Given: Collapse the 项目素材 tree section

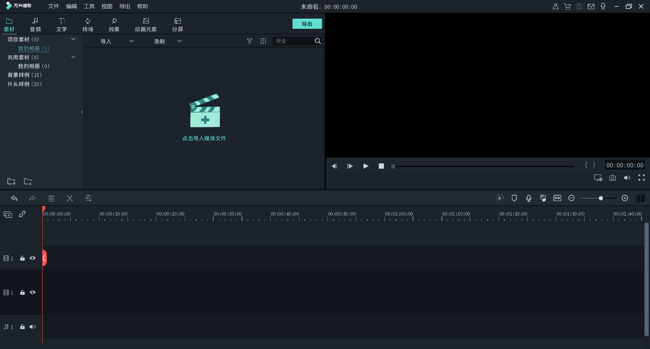Looking at the screenshot, I should coord(73,39).
